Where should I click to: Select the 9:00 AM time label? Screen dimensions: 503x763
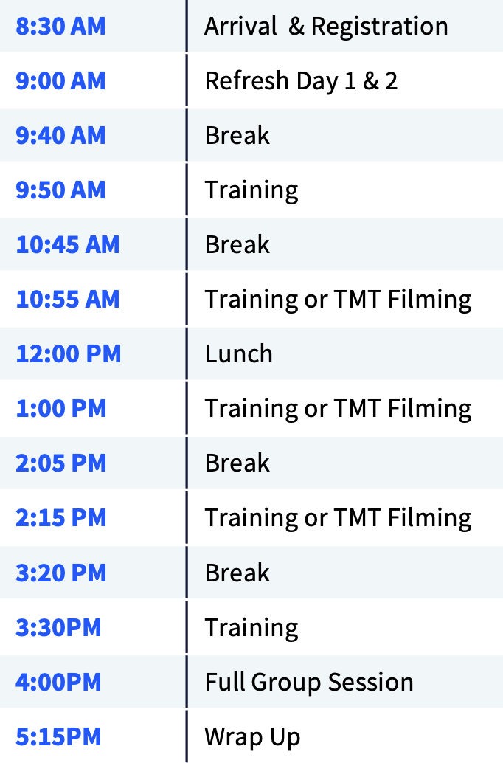point(60,81)
